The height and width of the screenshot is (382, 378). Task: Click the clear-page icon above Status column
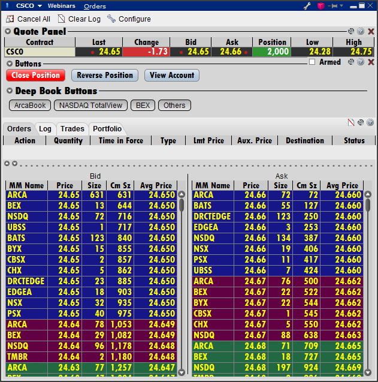coord(352,122)
